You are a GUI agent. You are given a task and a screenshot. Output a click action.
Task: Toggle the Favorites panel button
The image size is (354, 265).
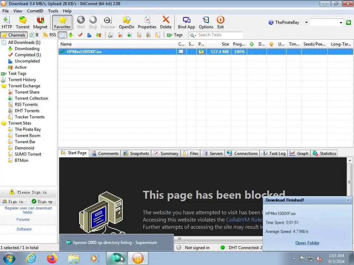(x=62, y=22)
